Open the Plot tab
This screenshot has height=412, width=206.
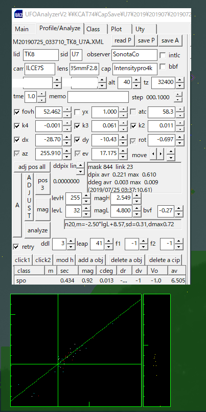[x=120, y=29]
